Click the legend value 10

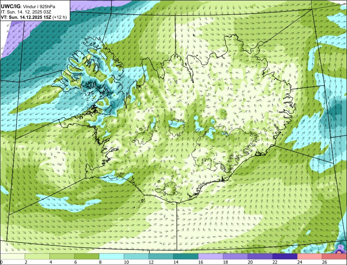point(126,262)
